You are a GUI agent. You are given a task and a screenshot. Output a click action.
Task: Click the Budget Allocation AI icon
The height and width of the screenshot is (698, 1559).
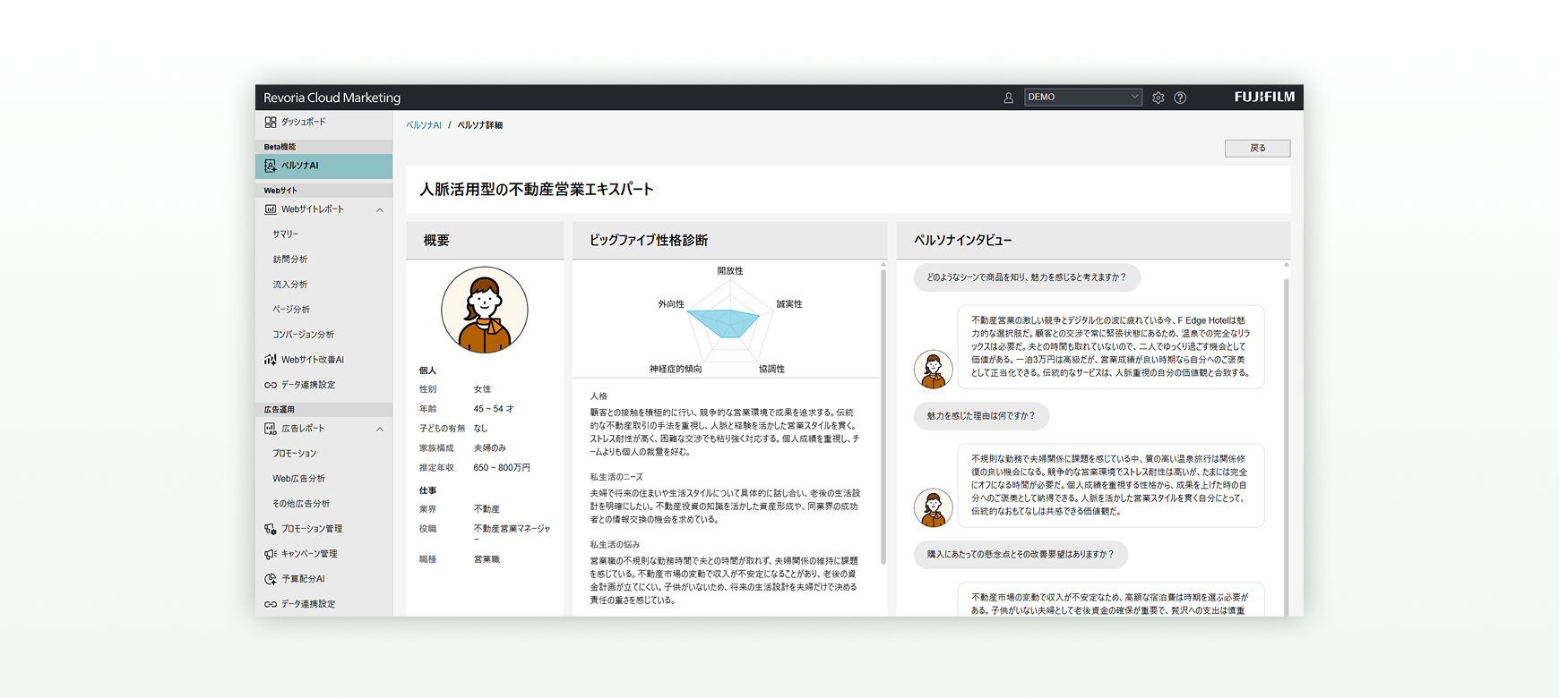tap(271, 579)
